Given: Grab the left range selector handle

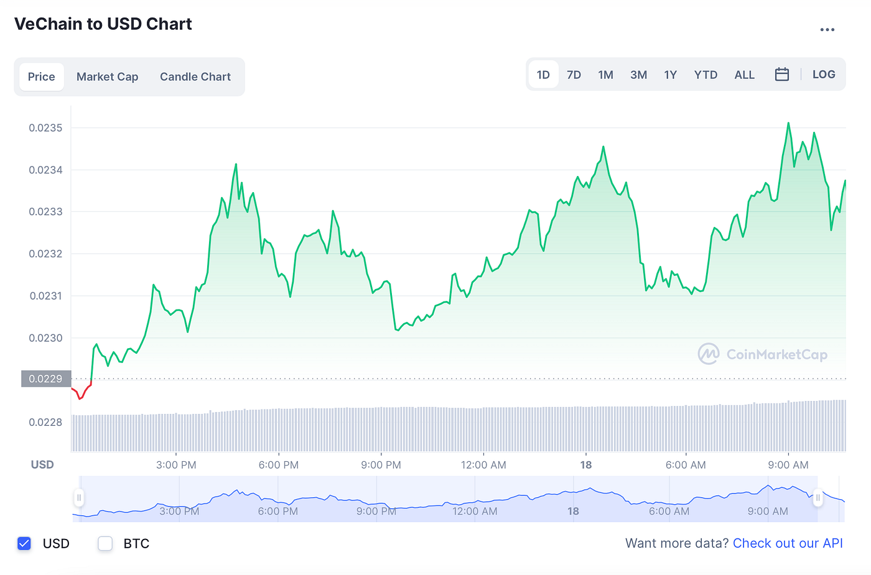Looking at the screenshot, I should point(79,498).
